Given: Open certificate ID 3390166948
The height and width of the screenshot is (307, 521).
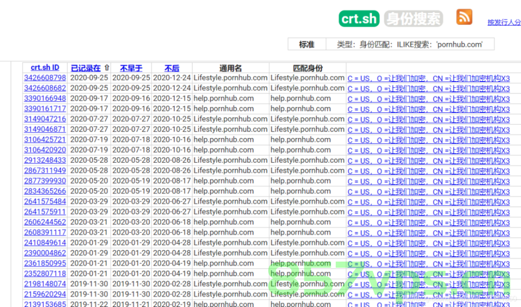Looking at the screenshot, I should [x=45, y=98].
